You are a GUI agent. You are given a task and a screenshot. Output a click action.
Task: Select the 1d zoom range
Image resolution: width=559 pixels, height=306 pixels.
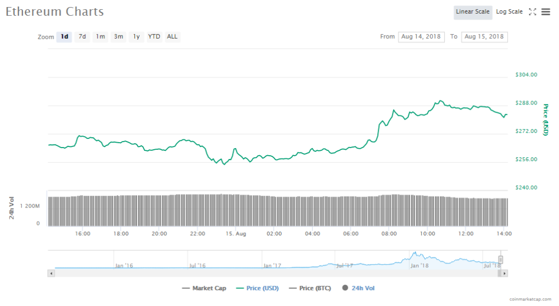coord(64,37)
